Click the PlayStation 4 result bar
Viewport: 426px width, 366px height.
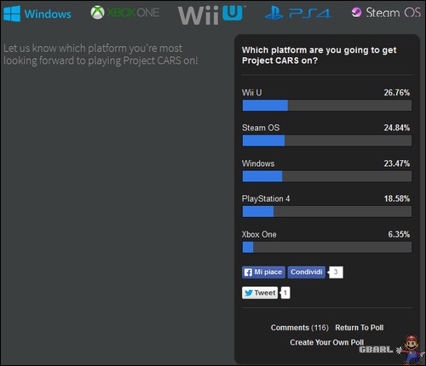(x=327, y=211)
